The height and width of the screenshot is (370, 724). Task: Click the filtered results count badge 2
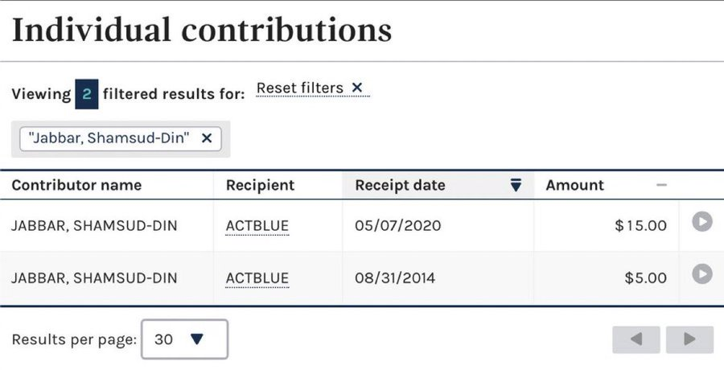[86, 94]
